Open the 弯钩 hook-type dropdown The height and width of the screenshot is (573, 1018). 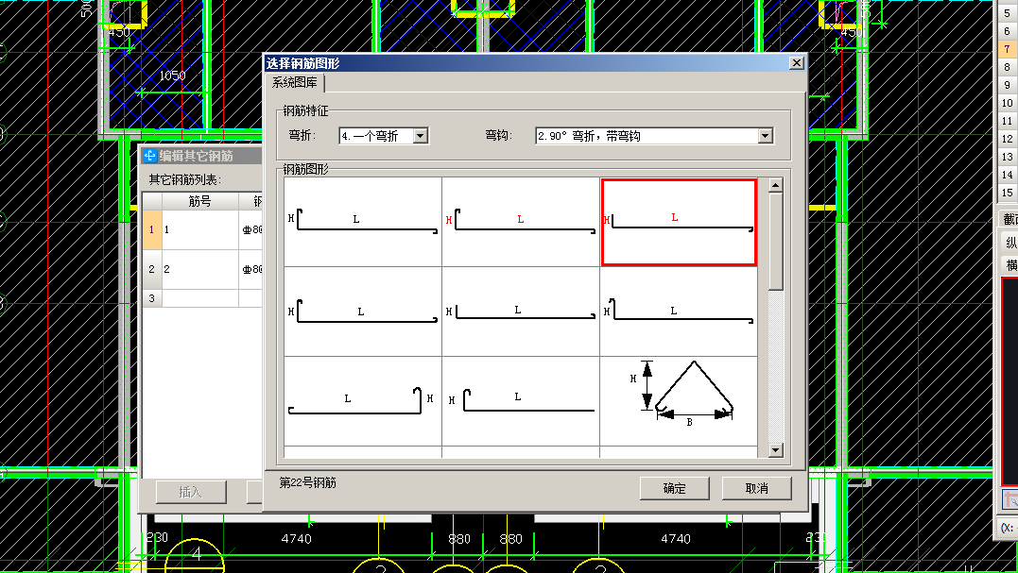766,136
